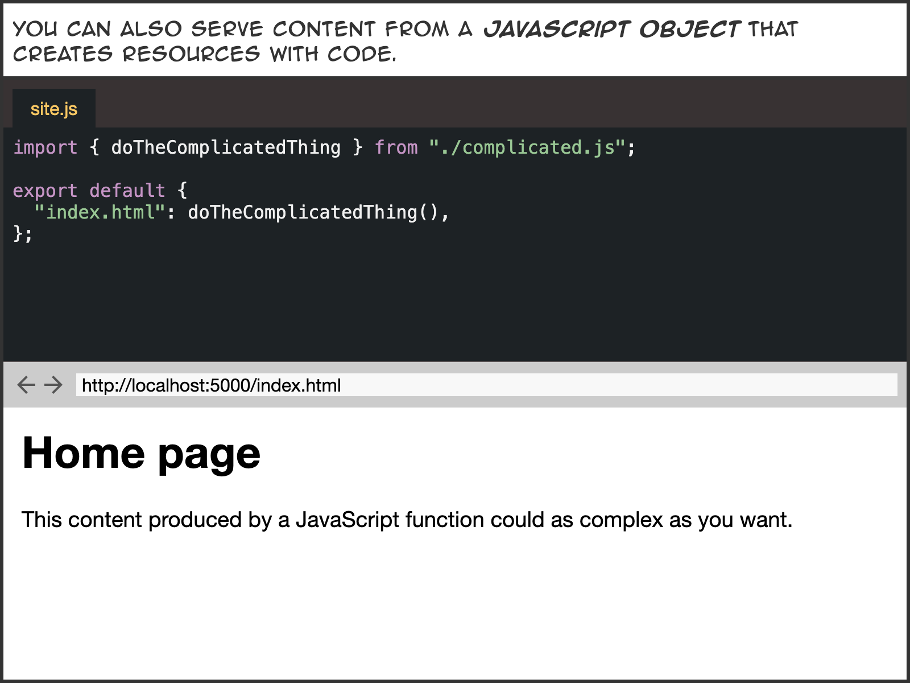Click the 'from' keyword in code

(396, 147)
